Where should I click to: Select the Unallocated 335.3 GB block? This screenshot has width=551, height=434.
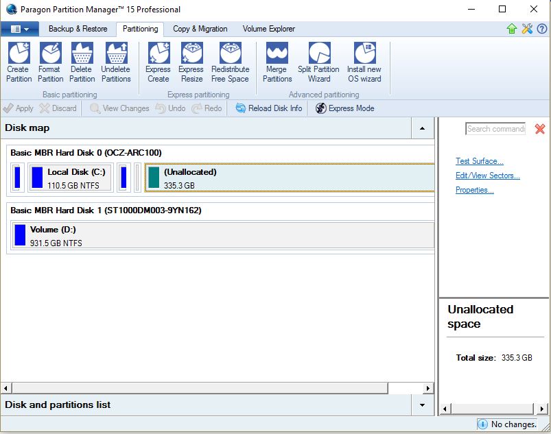pyautogui.click(x=290, y=178)
